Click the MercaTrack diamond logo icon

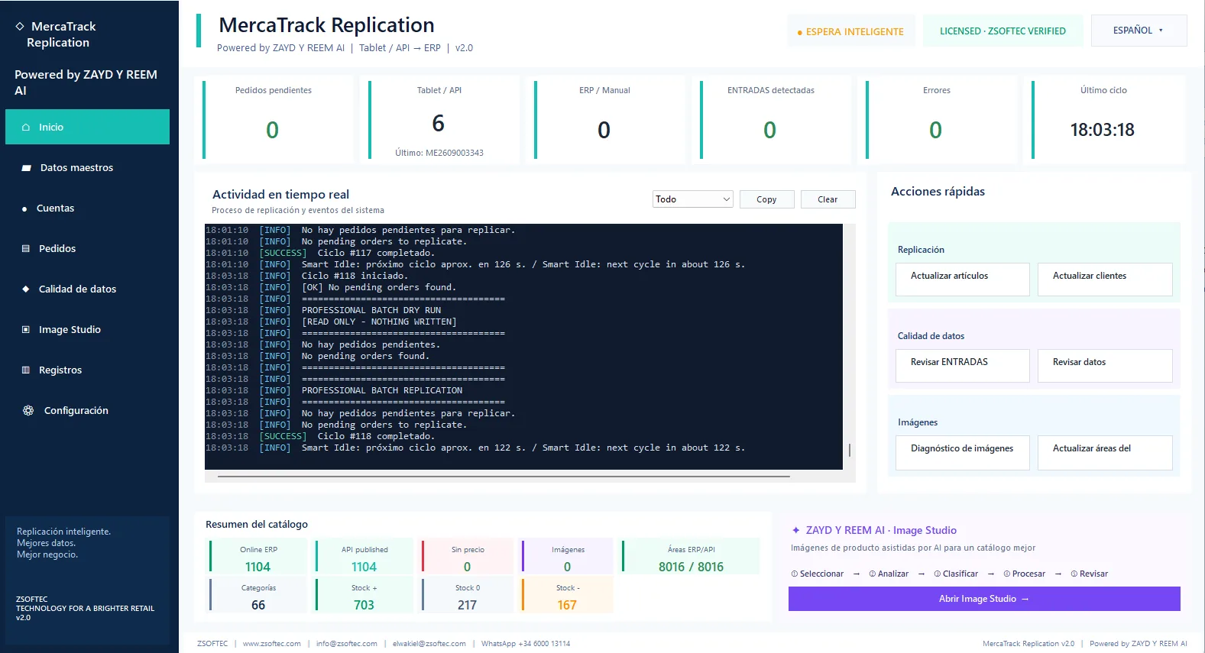click(x=20, y=26)
